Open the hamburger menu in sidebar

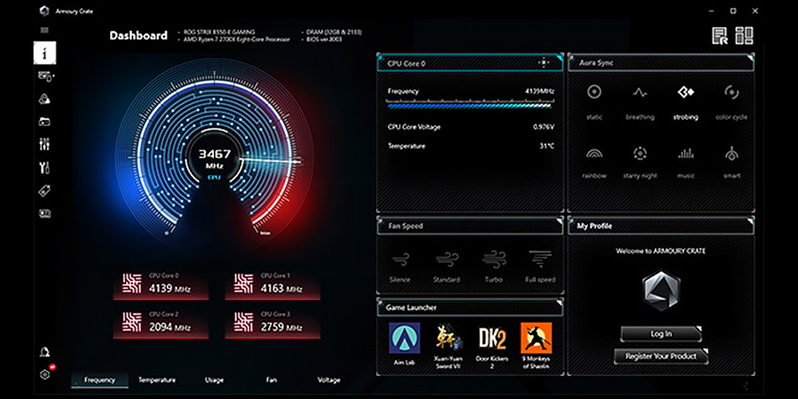point(45,30)
